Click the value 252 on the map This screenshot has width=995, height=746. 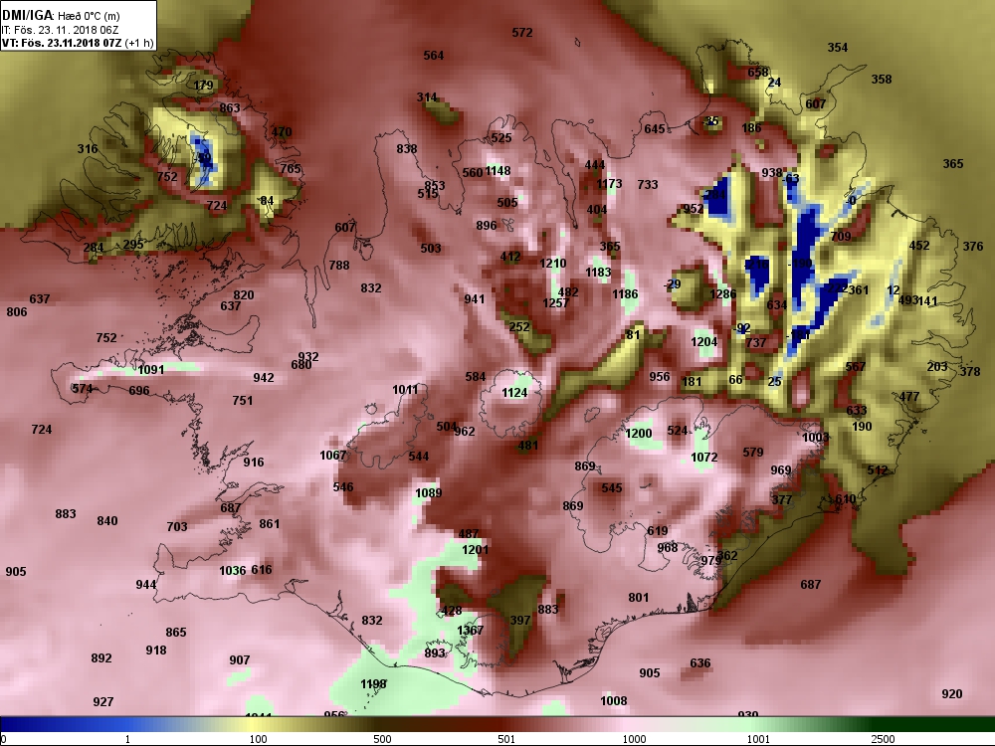[519, 326]
